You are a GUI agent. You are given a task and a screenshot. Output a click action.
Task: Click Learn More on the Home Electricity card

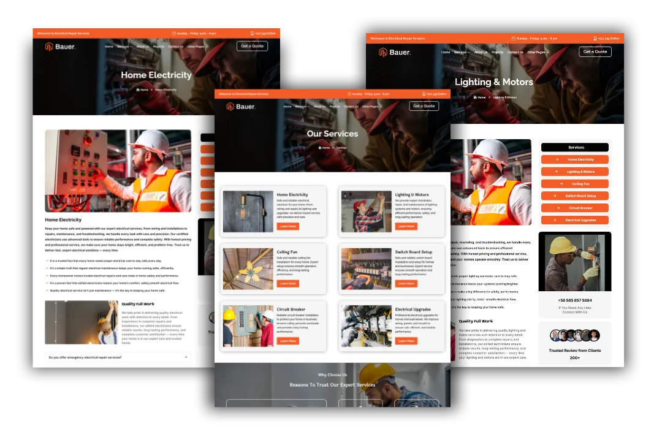(x=288, y=226)
